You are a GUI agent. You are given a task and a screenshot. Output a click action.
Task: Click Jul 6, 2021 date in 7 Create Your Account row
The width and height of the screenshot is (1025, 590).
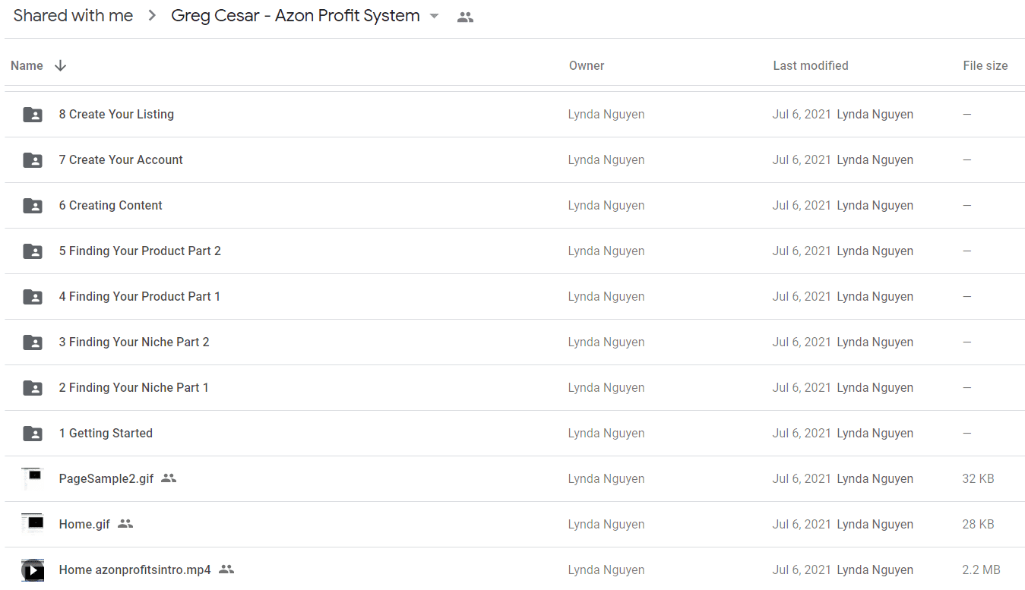click(x=802, y=159)
